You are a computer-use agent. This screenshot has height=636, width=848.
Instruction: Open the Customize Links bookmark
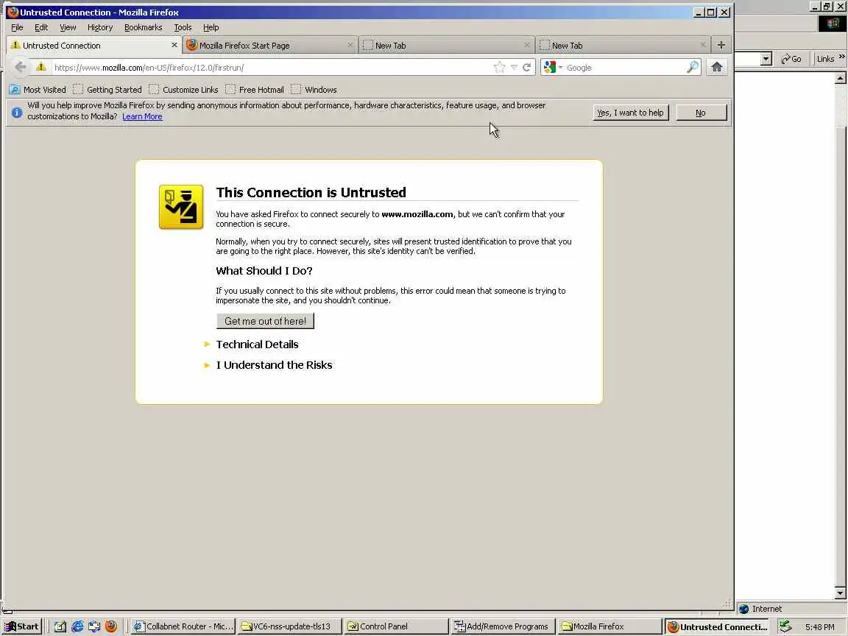(184, 89)
